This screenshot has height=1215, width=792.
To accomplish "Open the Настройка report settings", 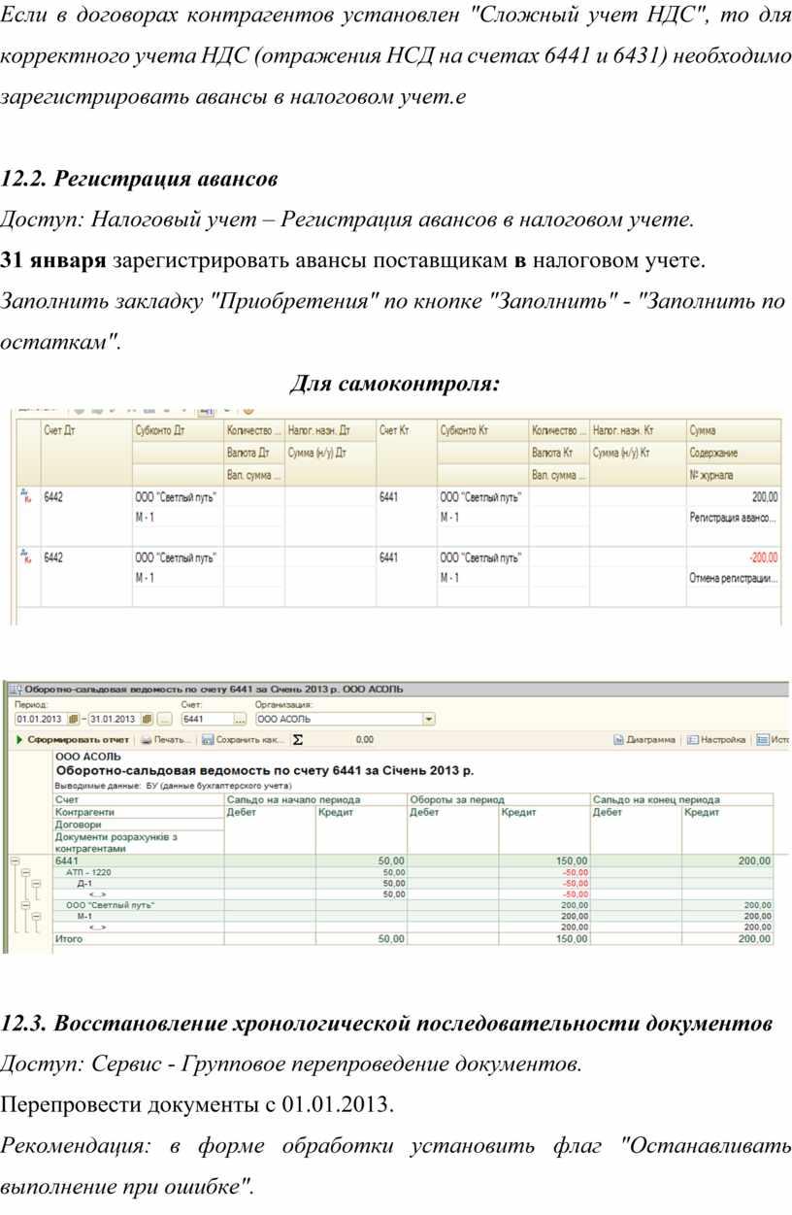I will (x=716, y=740).
